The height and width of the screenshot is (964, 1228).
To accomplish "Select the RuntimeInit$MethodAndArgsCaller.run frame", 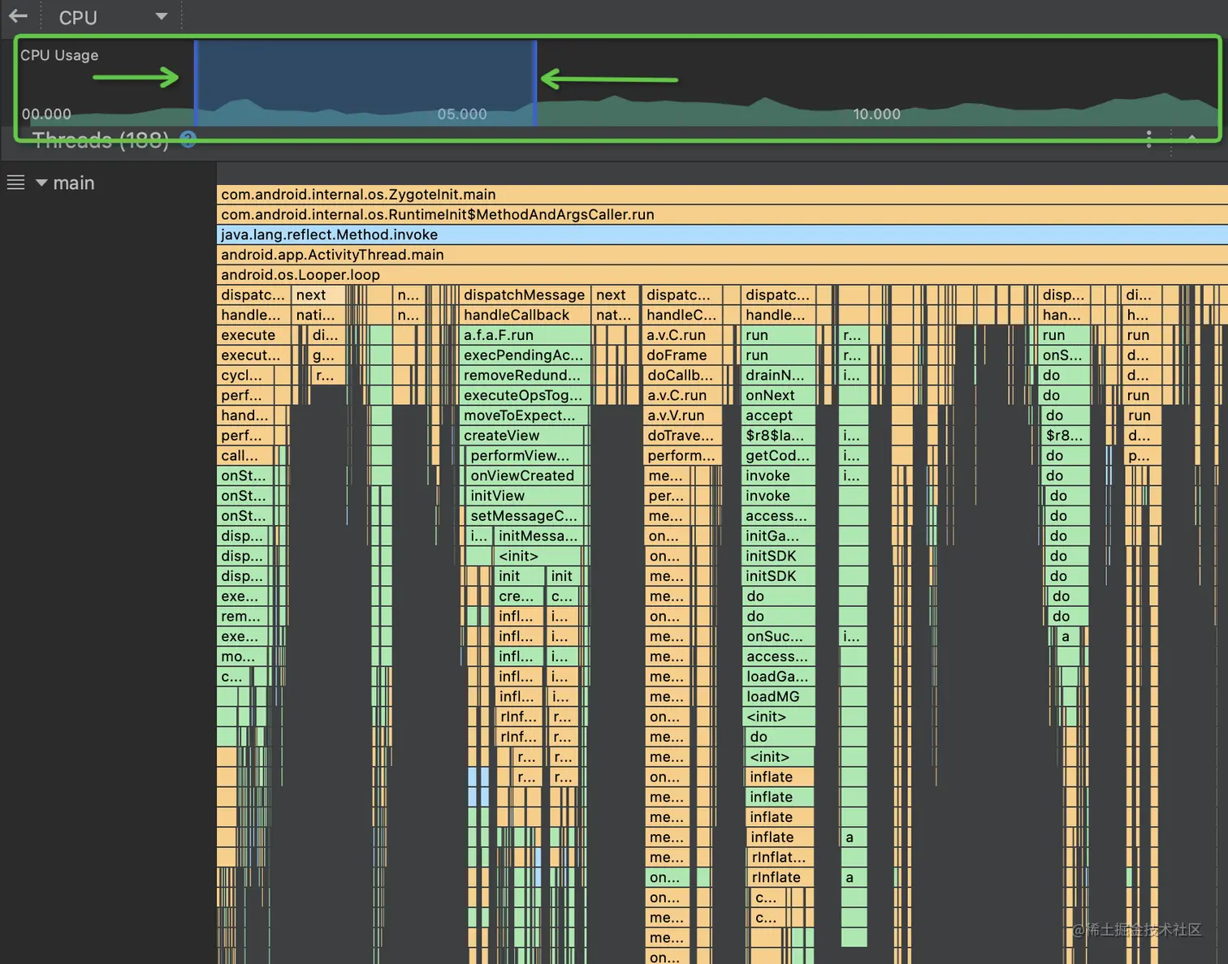I will pyautogui.click(x=722, y=215).
